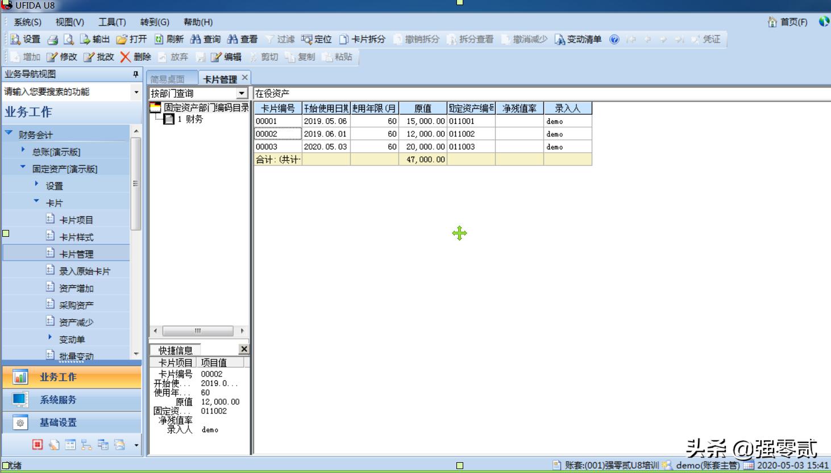Select the 修改 (Modify) icon
This screenshot has width=831, height=473.
63,57
